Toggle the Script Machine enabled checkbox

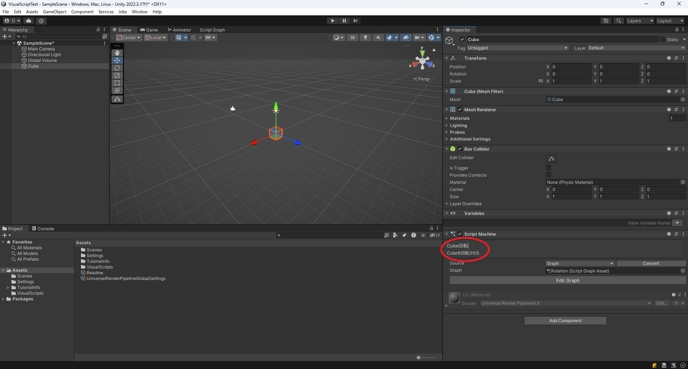click(x=460, y=234)
